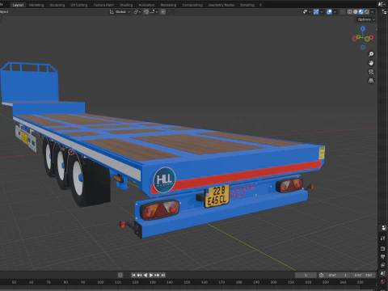Click the End frame field
Viewport: 388px width, 291px height.
[x=363, y=275]
